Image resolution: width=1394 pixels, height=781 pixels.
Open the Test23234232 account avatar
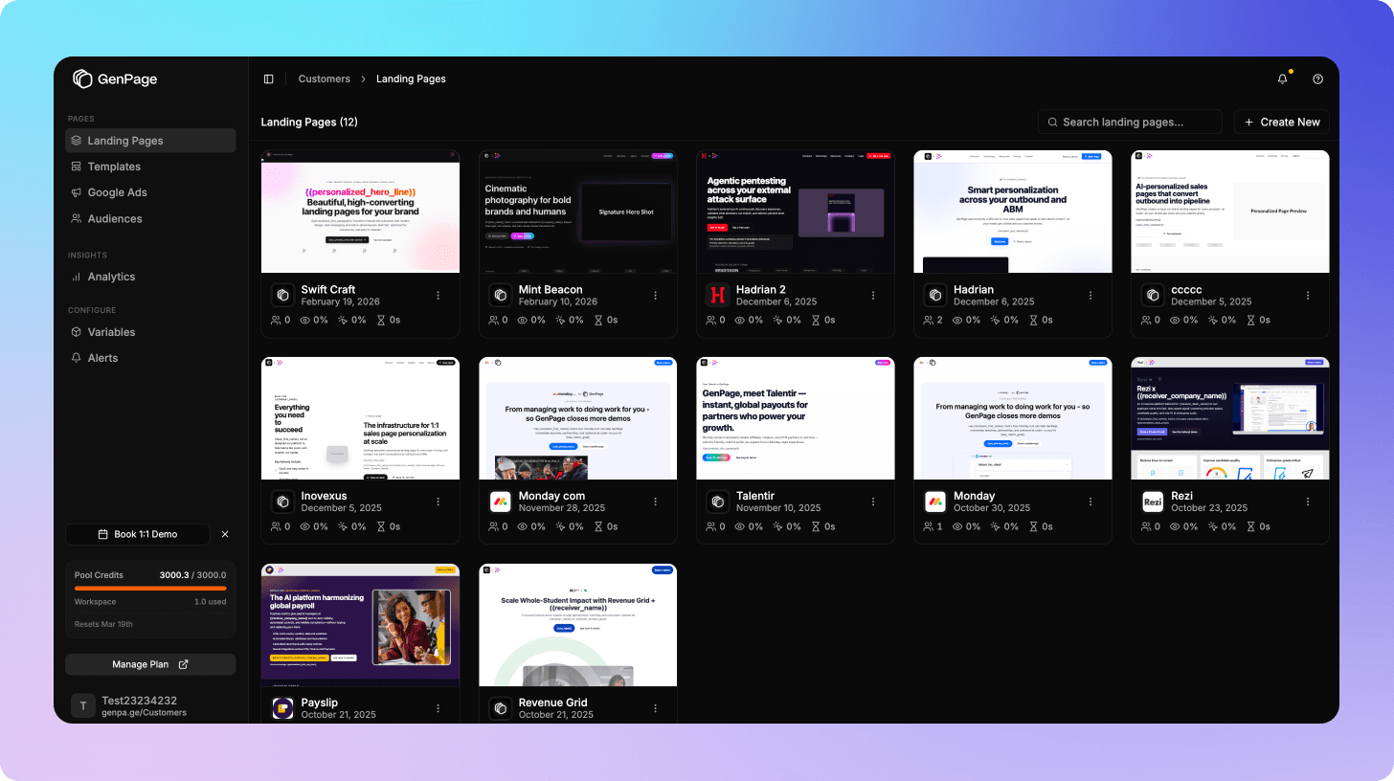(x=83, y=705)
